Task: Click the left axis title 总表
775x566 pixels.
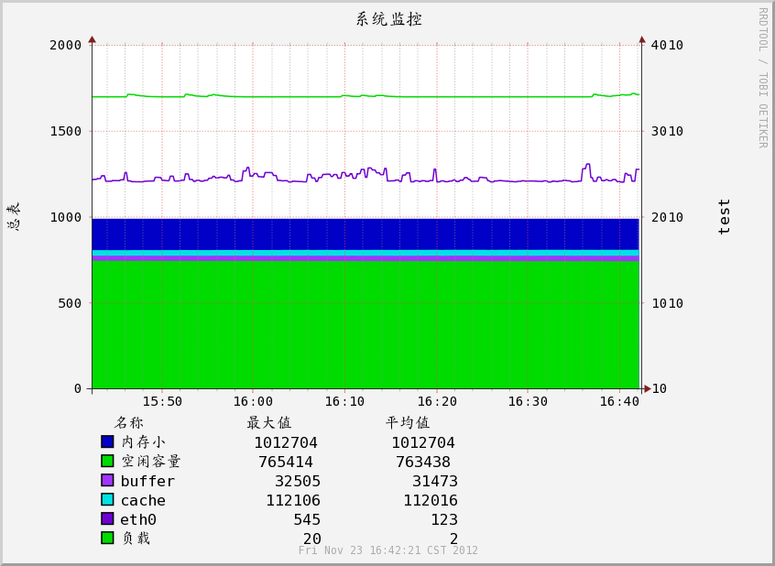Action: [x=14, y=216]
